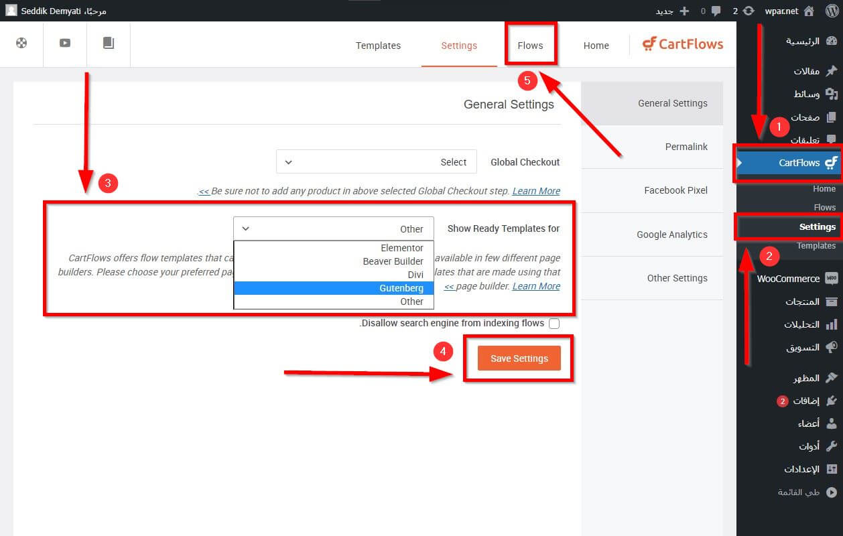Open the comments bubble showing 0

[711, 11]
